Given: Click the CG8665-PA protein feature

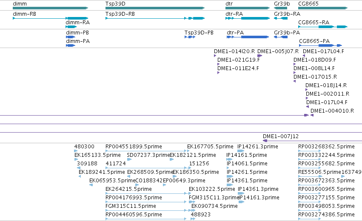Looking at the screenshot, I should [320, 45].
